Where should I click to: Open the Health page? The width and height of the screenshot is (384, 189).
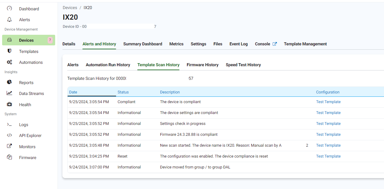(25, 105)
